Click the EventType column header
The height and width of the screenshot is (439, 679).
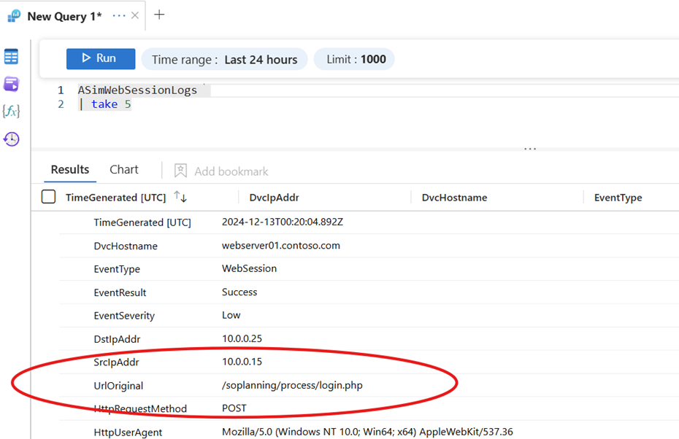tap(618, 198)
